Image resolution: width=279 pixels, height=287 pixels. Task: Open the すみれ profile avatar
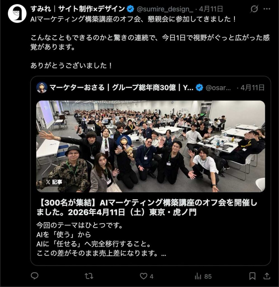pyautogui.click(x=17, y=14)
